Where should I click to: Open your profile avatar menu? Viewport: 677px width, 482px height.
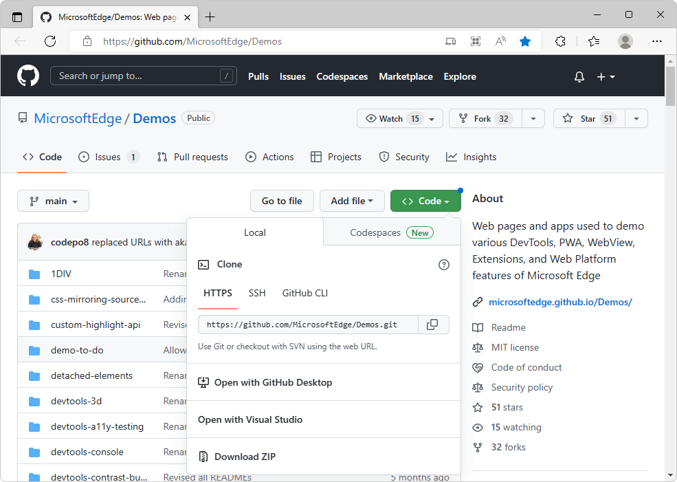tap(625, 41)
